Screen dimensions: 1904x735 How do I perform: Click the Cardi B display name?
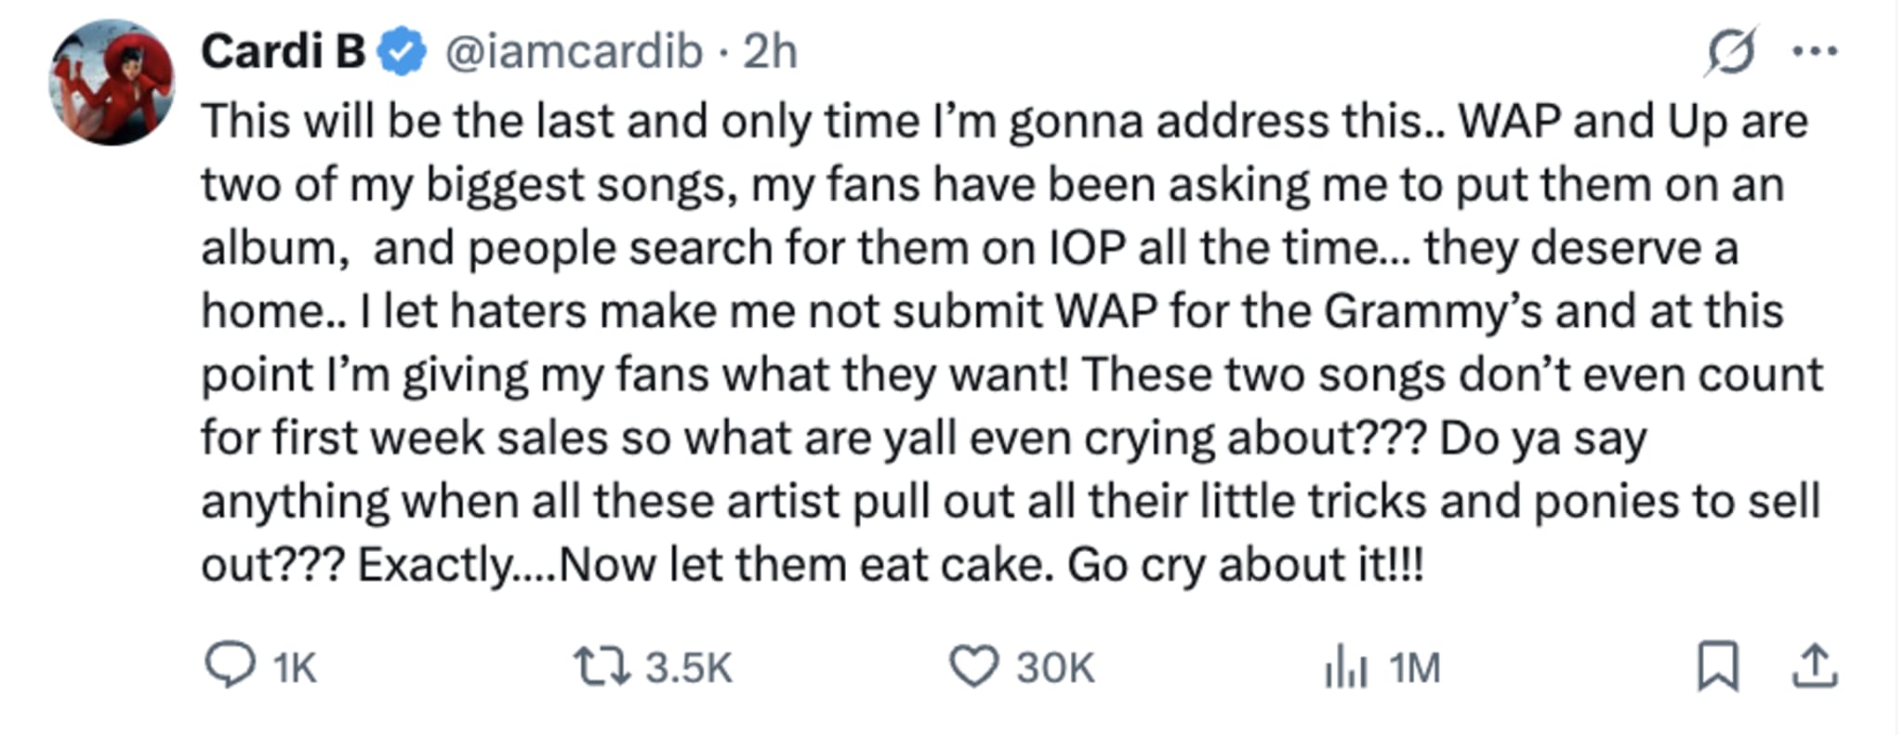click(x=283, y=52)
